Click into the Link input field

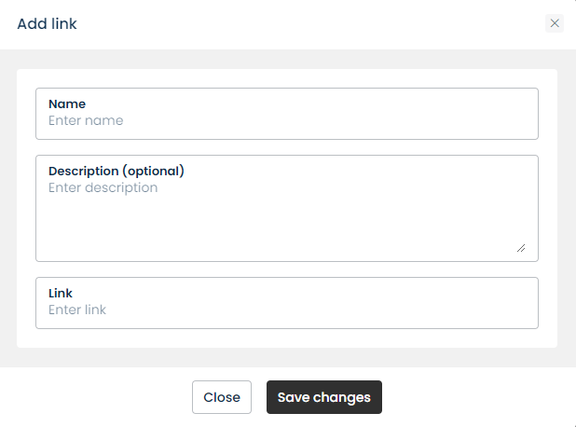(287, 310)
